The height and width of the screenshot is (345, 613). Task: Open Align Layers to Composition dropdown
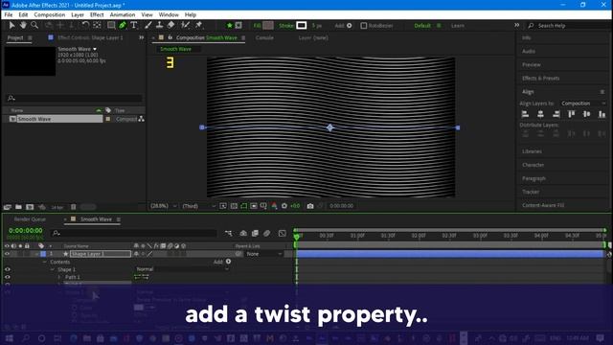click(x=583, y=103)
